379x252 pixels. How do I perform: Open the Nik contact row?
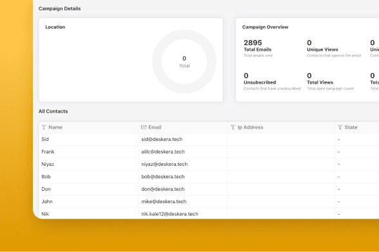pyautogui.click(x=209, y=213)
